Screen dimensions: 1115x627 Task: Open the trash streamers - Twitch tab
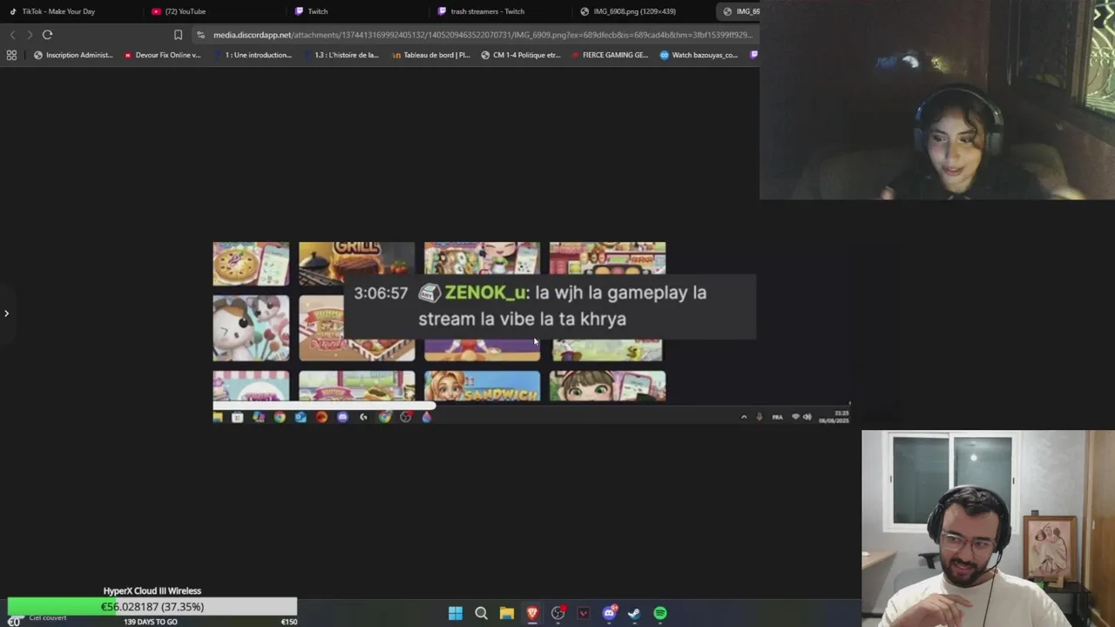481,11
